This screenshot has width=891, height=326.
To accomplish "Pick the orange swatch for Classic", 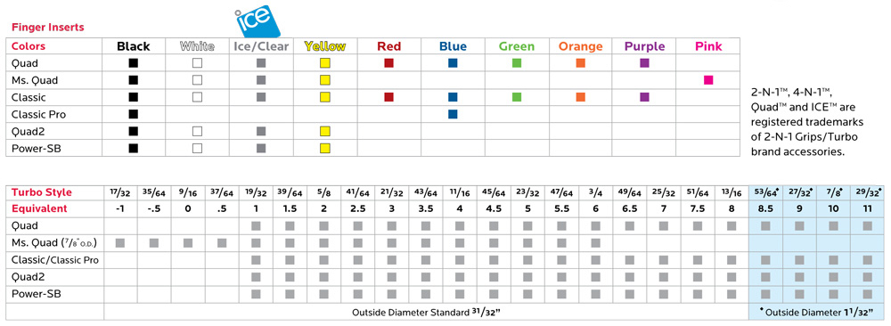I will 580,97.
